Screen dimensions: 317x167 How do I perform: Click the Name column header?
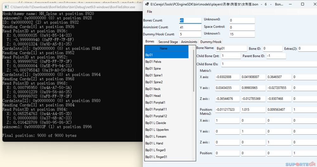point(164,48)
